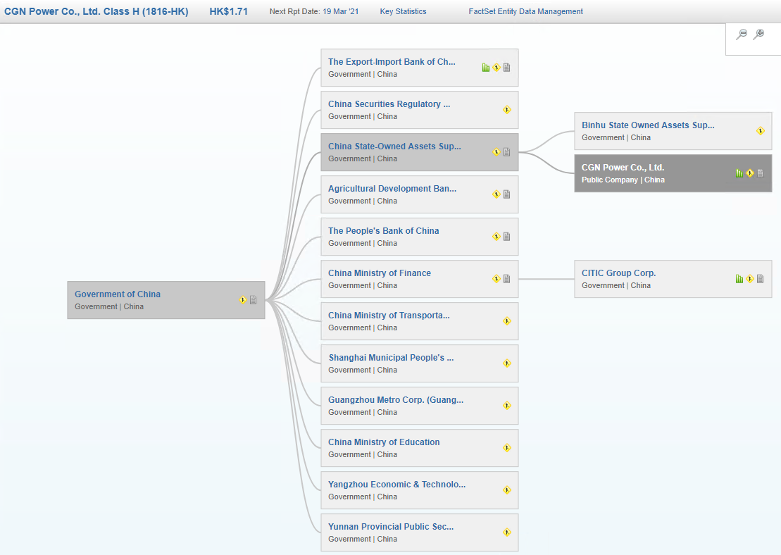Click green chart icon on CITIC Group Corp. card
The width and height of the screenshot is (781, 555).
(739, 278)
